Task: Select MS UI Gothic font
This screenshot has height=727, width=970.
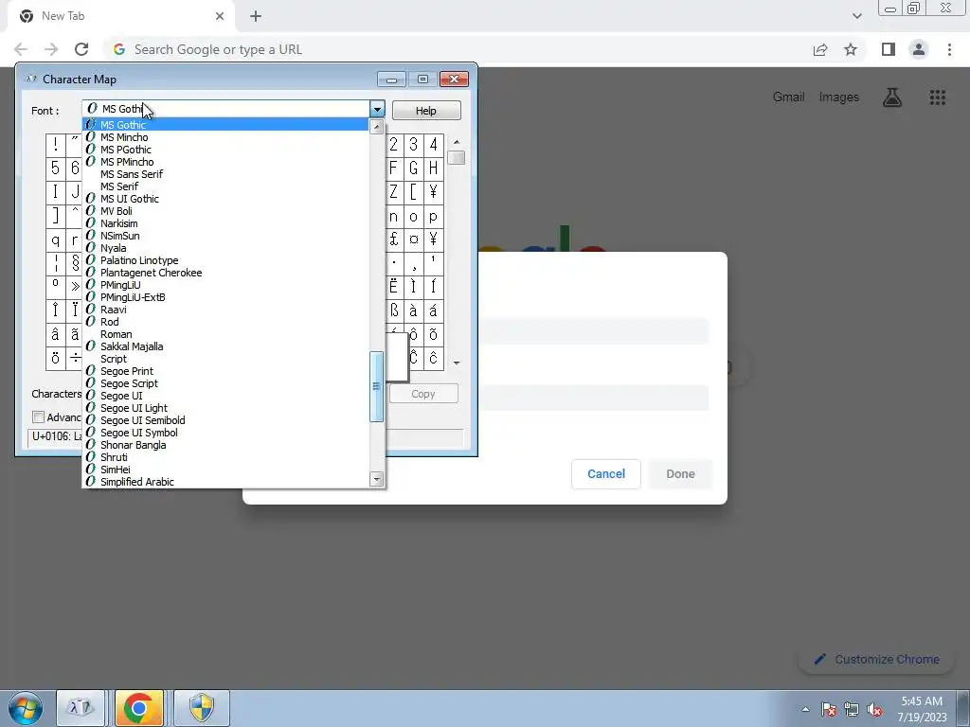Action: pyautogui.click(x=225, y=199)
